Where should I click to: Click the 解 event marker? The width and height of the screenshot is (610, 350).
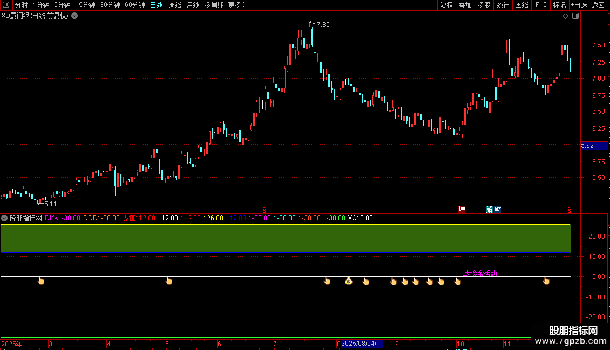489,209
